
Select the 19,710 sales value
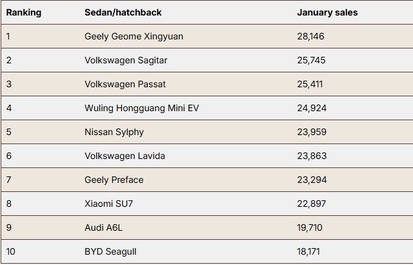310,228
